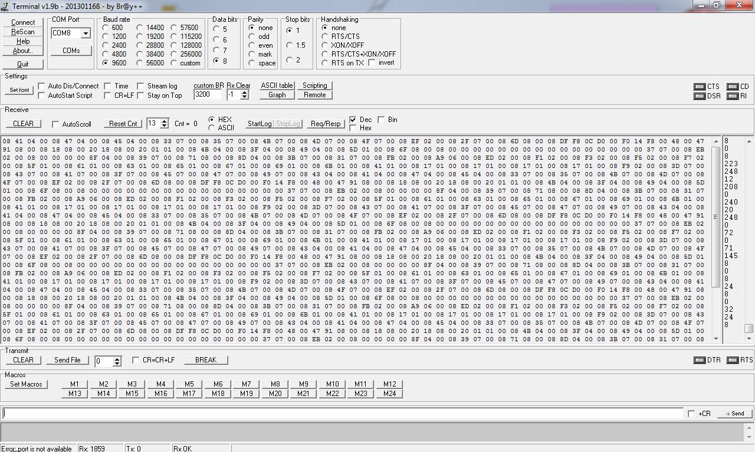Image resolution: width=755 pixels, height=452 pixels.
Task: Click the counter stepper showing 13
Action: click(x=164, y=123)
